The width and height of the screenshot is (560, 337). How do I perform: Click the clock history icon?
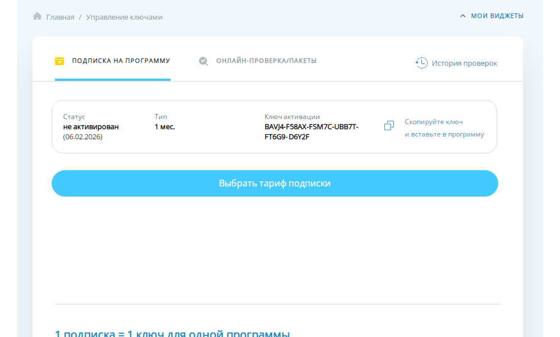click(x=421, y=63)
